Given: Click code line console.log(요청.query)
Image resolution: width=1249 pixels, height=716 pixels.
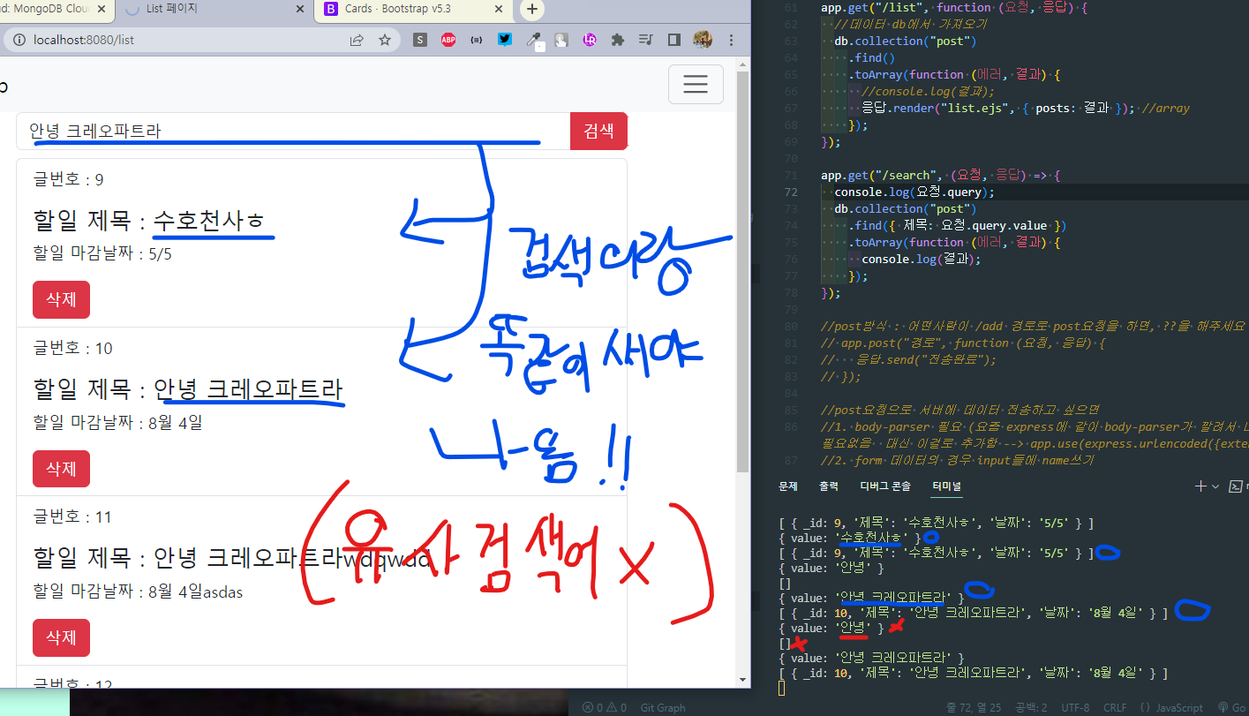Looking at the screenshot, I should tap(914, 192).
